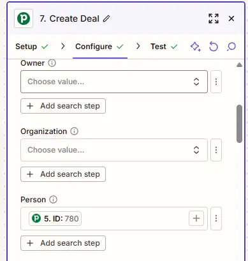Switch to the Setup tab
Screen dimensions: 248x261
coord(32,47)
